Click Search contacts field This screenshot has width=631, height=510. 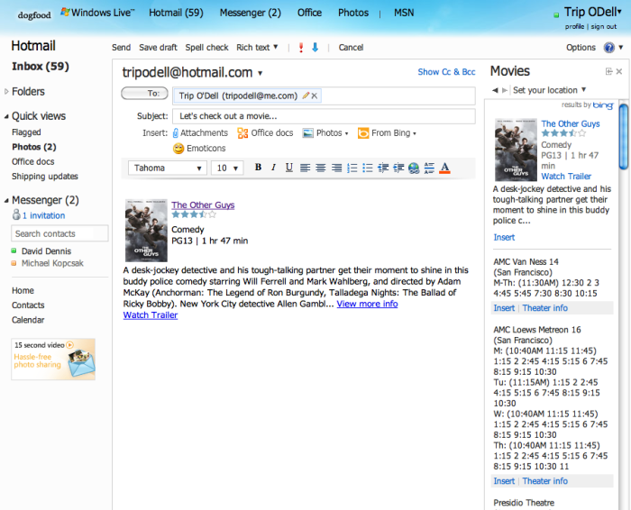[x=59, y=233]
